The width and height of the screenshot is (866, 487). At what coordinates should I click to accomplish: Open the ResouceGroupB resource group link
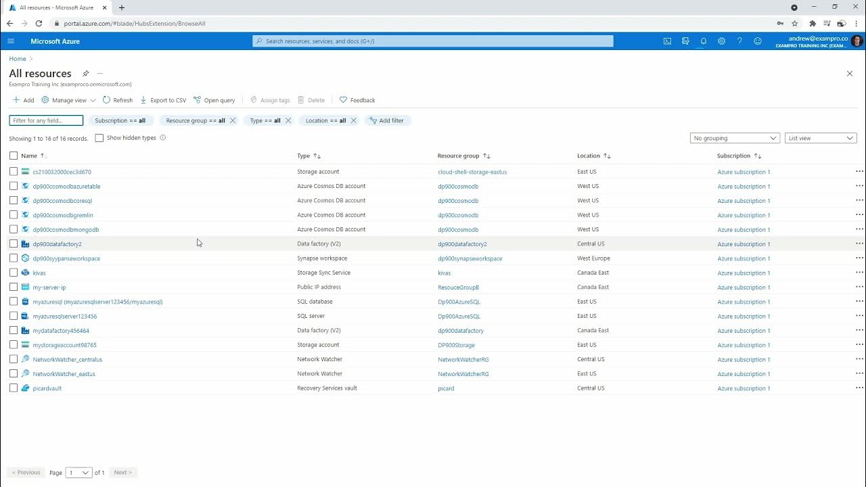coord(458,287)
